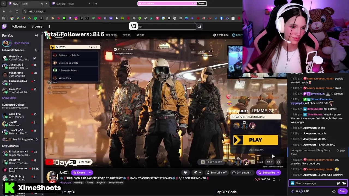Click the game settings gear in stream

pyautogui.click(x=278, y=162)
